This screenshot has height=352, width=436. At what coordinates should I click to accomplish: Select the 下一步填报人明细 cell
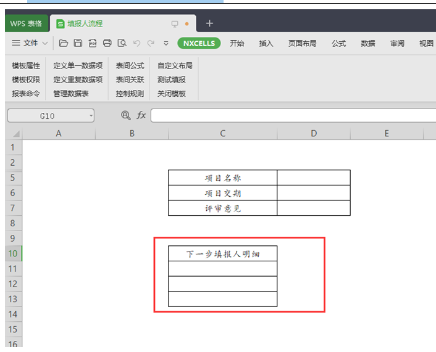pos(222,253)
